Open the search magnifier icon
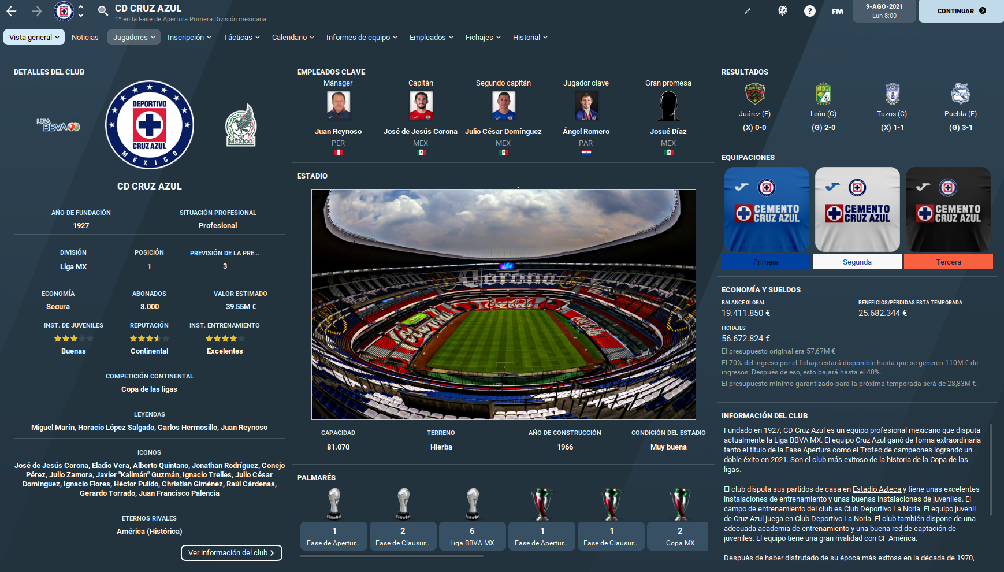 tap(103, 10)
